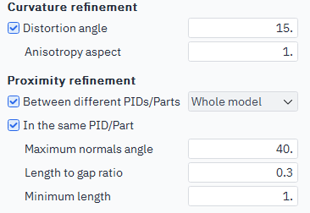Click the Maximum normals angle input box
The width and height of the screenshot is (310, 213).
(243, 149)
